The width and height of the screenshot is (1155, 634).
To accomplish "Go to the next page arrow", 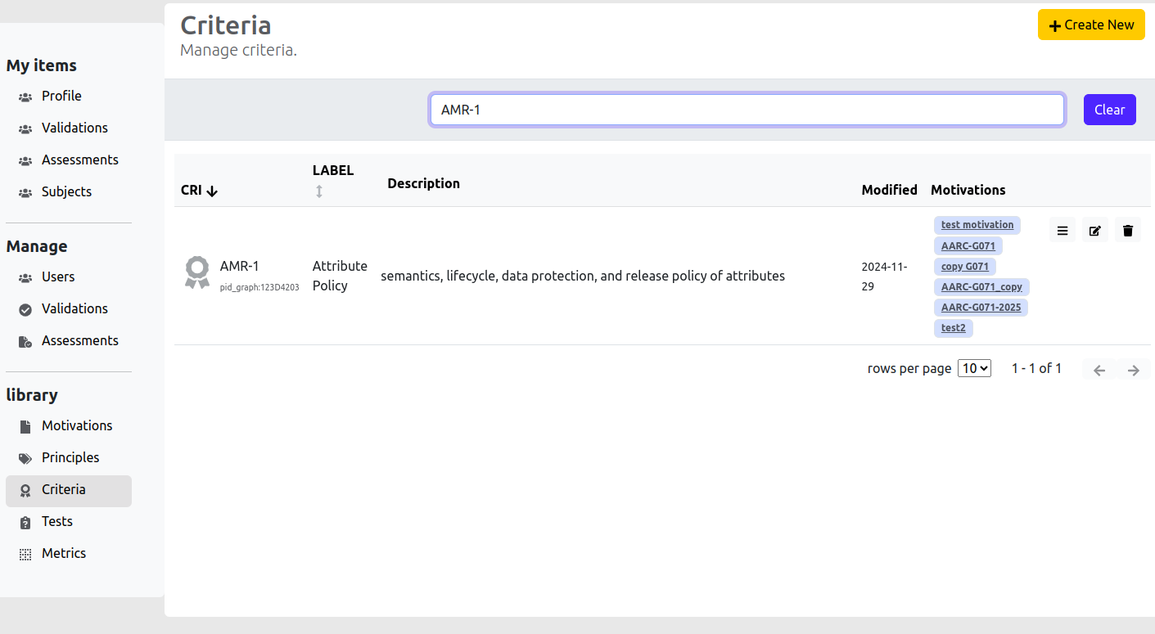I will 1134,370.
